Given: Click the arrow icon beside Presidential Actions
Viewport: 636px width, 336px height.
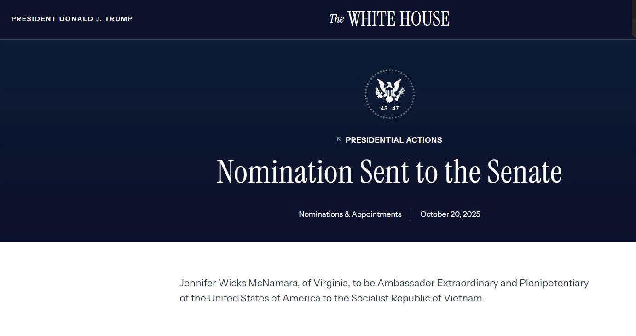Looking at the screenshot, I should click(339, 139).
